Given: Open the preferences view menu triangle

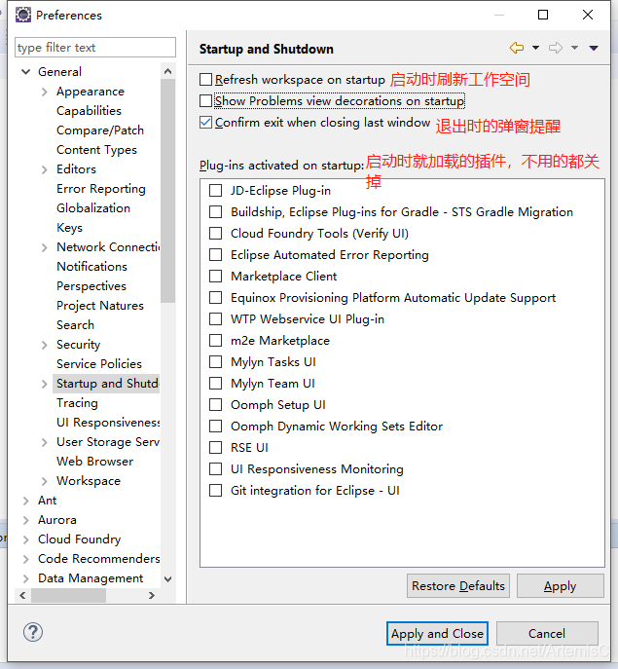Looking at the screenshot, I should (594, 48).
